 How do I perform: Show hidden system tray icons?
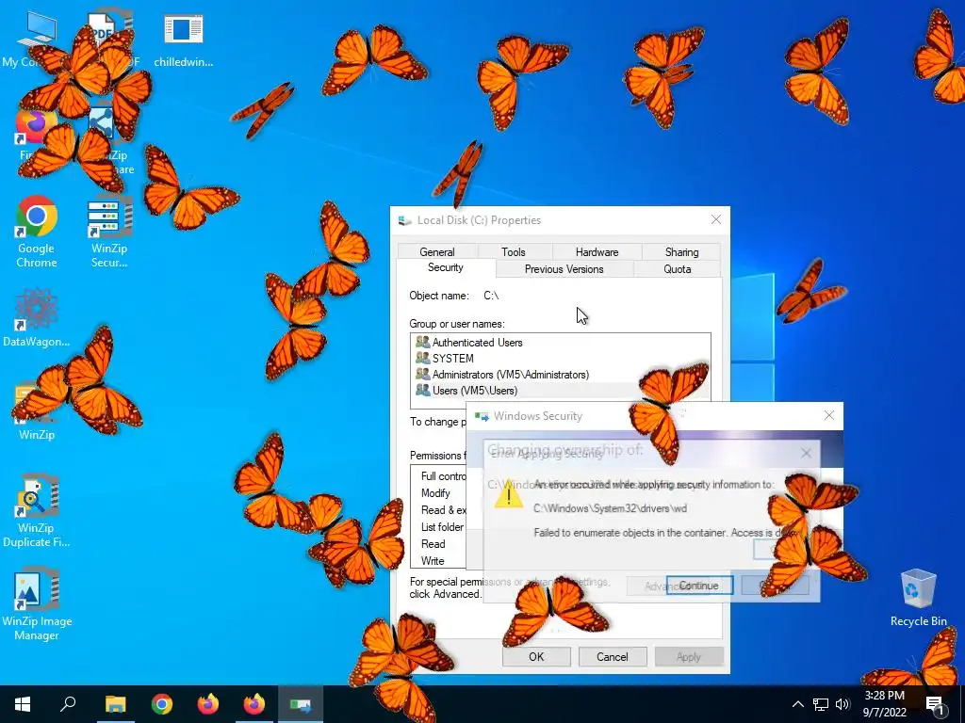(797, 704)
